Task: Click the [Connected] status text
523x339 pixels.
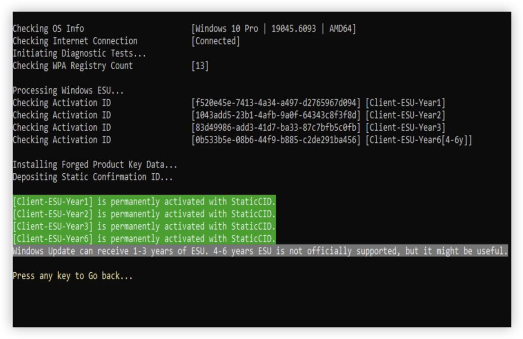Action: (x=215, y=41)
